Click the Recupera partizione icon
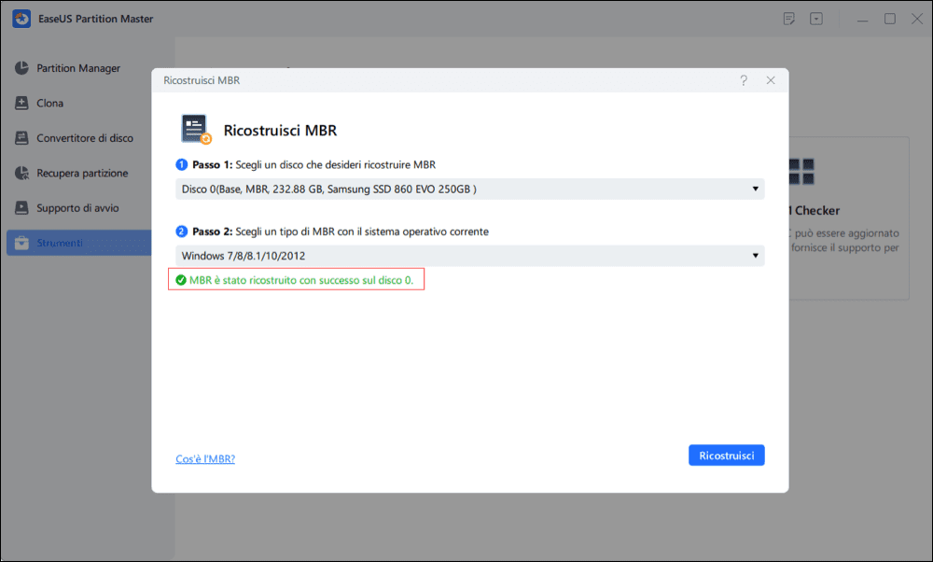Image resolution: width=933 pixels, height=562 pixels. click(21, 174)
